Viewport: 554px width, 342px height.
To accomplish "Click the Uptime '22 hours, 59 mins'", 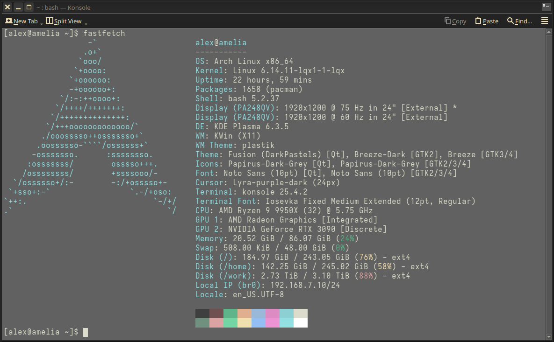I will click(x=272, y=80).
